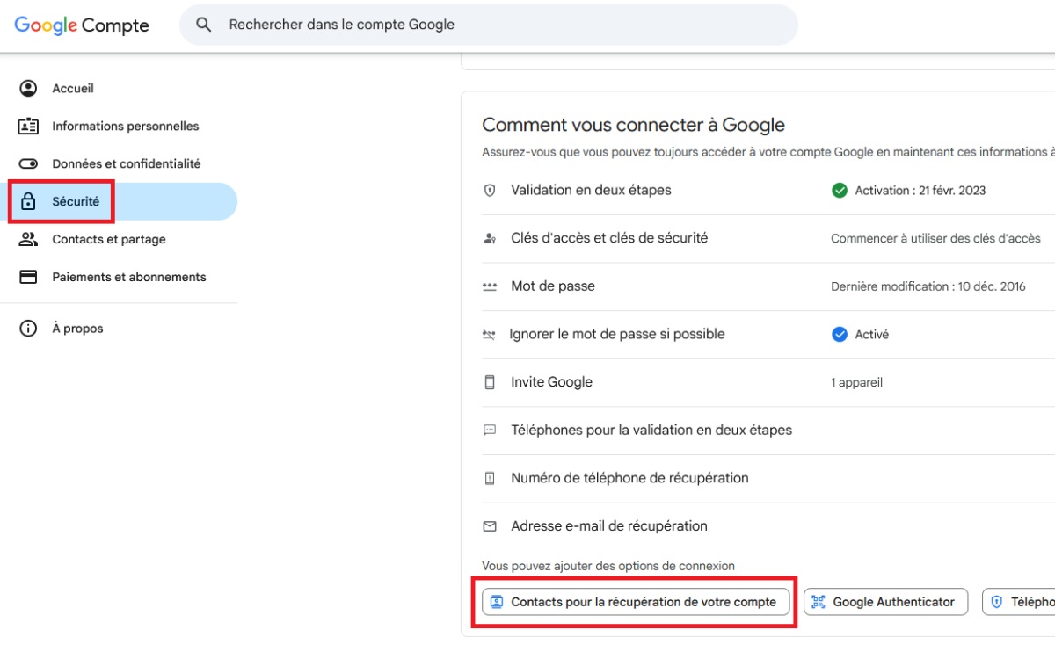Expand the Mot de passe settings row
1055x659 pixels.
point(552,286)
